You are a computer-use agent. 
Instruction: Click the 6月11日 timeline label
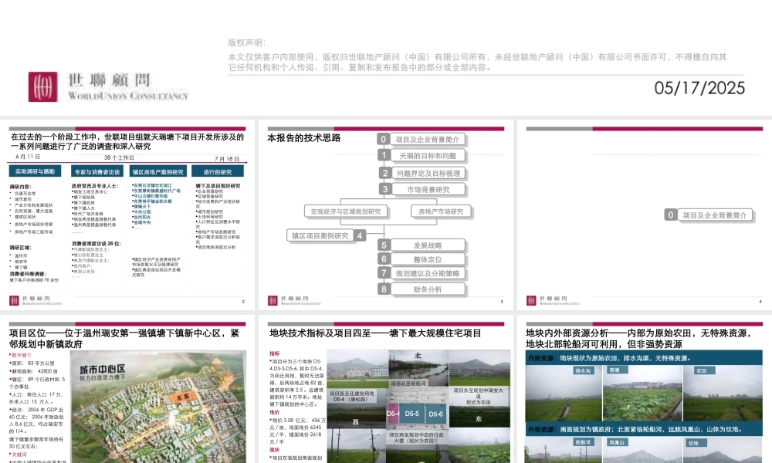pyautogui.click(x=28, y=157)
